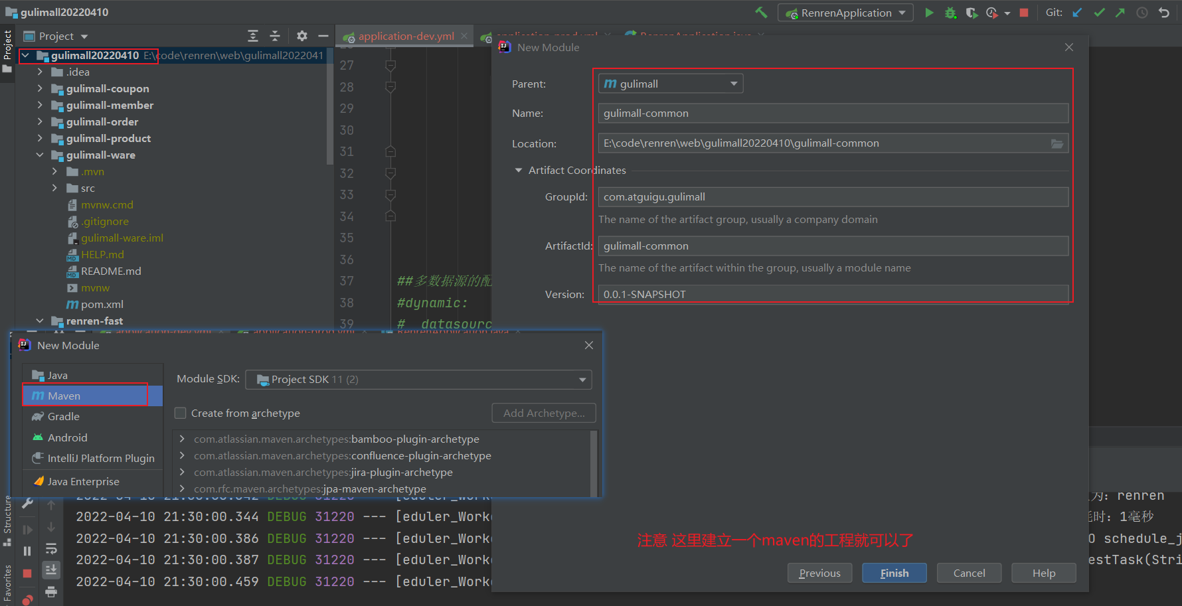
Task: Click the GroupId input field
Action: coord(833,196)
